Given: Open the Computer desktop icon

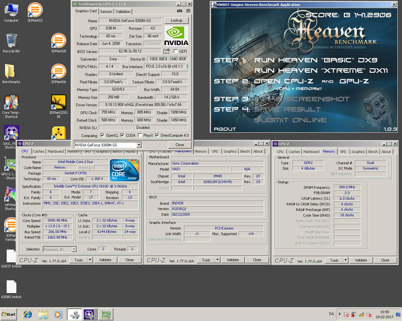Looking at the screenshot, I should tap(11, 13).
